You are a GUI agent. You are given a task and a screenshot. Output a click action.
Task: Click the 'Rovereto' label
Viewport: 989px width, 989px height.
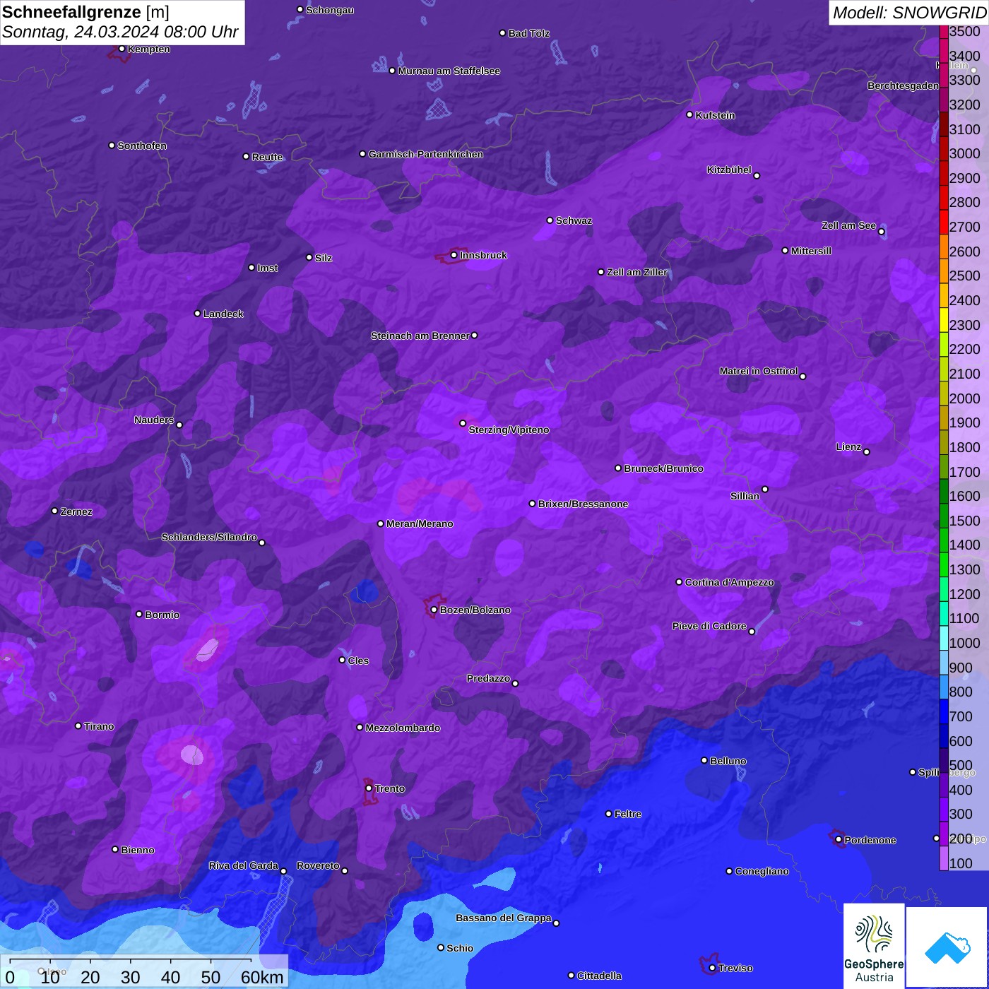point(318,865)
